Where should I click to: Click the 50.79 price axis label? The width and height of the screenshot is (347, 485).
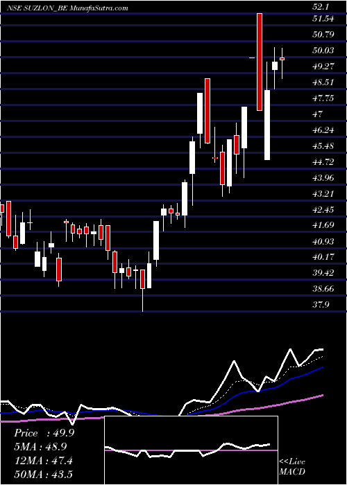(323, 35)
